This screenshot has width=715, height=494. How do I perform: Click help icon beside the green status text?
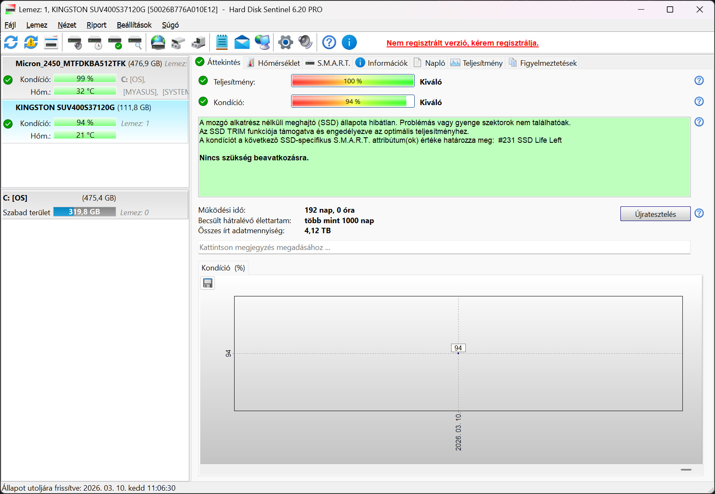click(699, 122)
